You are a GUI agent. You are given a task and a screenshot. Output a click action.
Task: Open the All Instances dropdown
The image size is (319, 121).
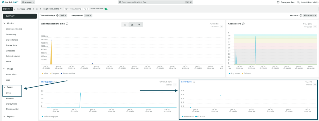pyautogui.click(x=310, y=15)
